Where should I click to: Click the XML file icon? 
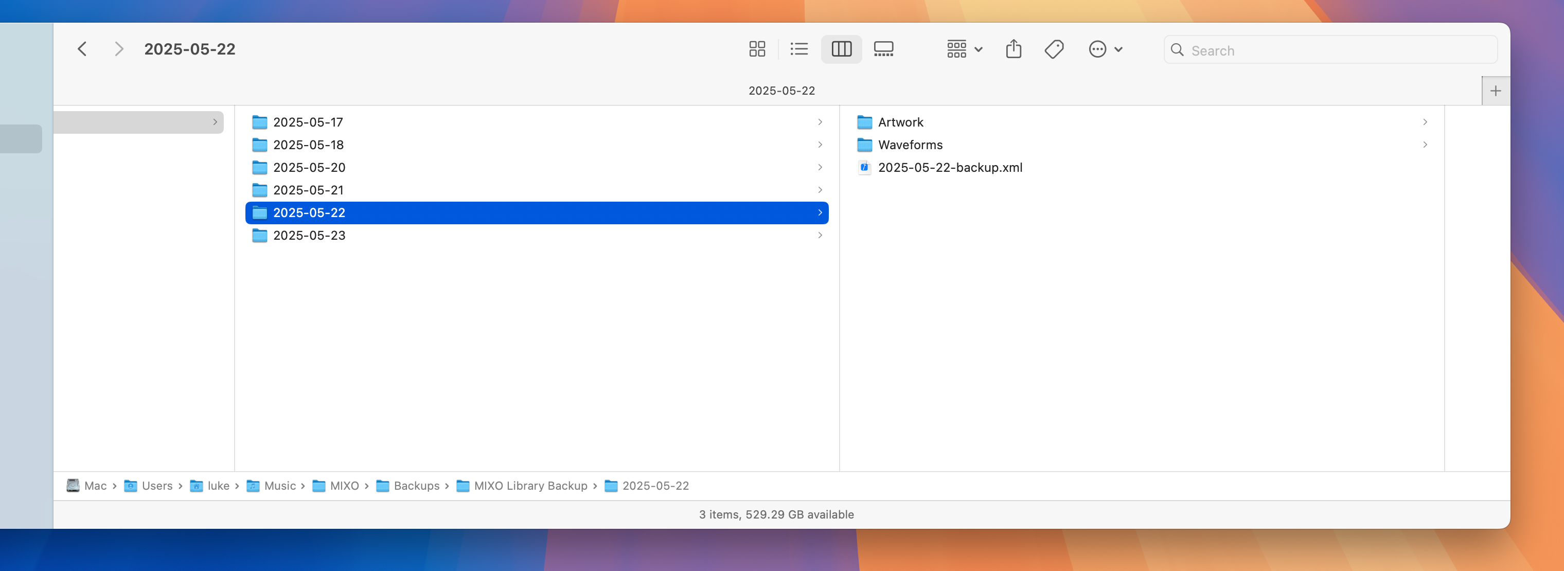pos(864,168)
